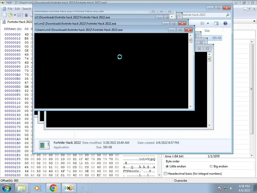Click the HxD document icon beside the File menu
The width and height of the screenshot is (257, 193).
[4, 9]
